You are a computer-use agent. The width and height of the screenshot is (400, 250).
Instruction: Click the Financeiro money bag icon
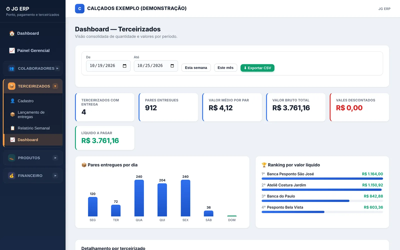click(x=11, y=175)
